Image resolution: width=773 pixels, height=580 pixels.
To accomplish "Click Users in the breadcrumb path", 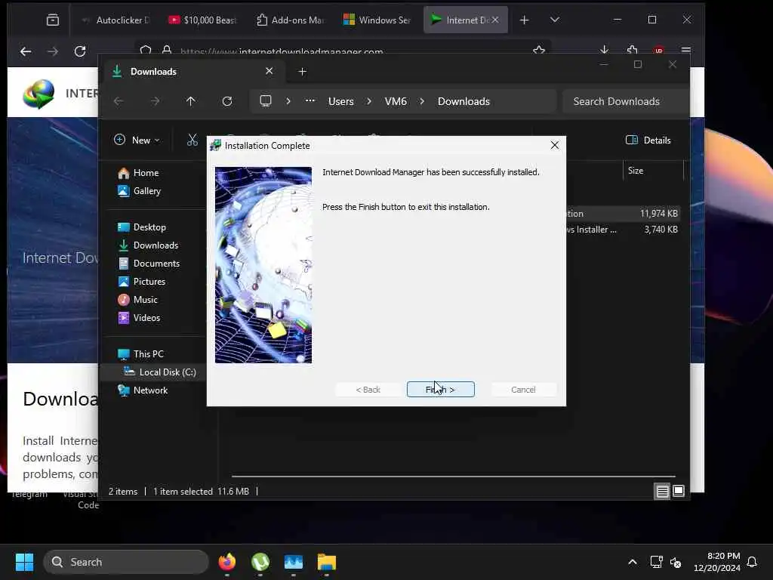I will pyautogui.click(x=340, y=101).
